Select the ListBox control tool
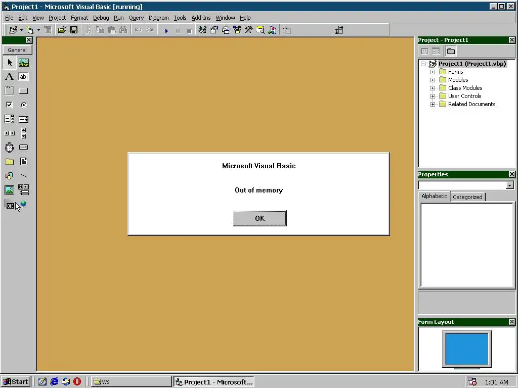518x388 pixels. tap(23, 119)
